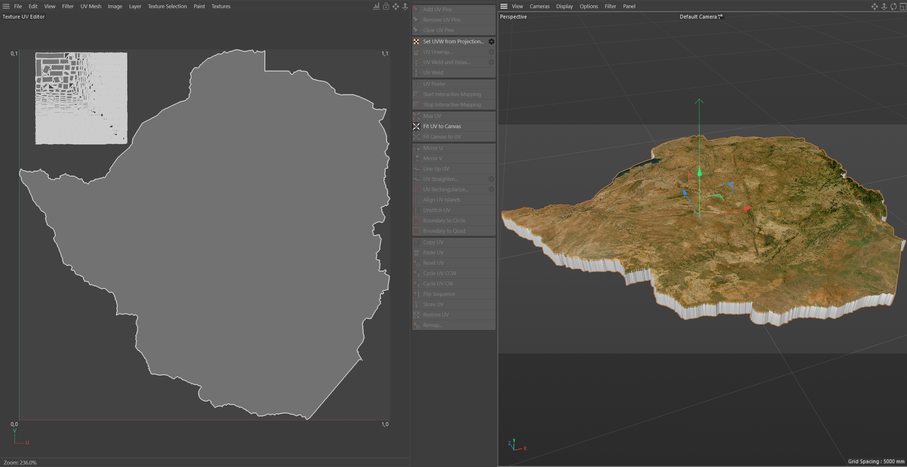
Task: Open the Cameras menu in viewport
Action: pos(539,6)
